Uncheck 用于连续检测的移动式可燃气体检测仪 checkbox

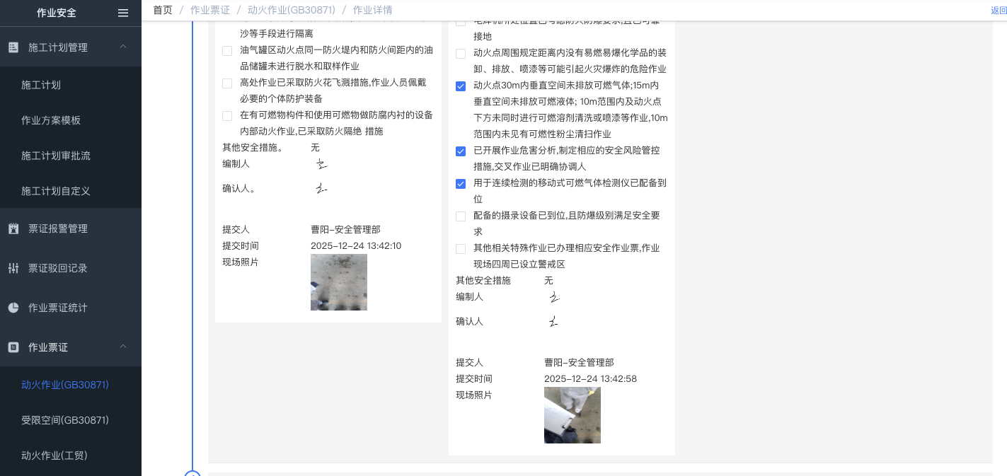pyautogui.click(x=461, y=184)
